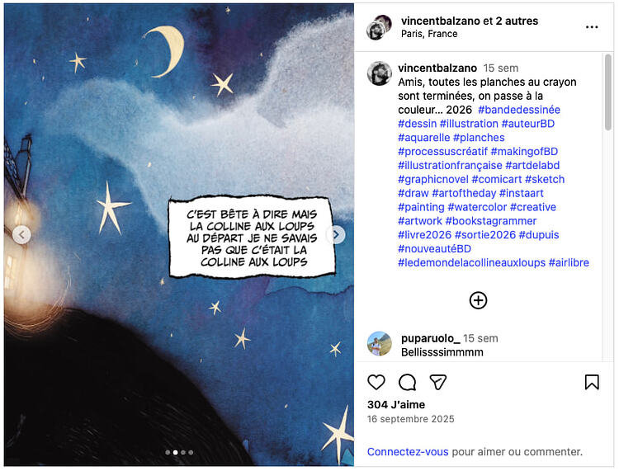Open vincentbalzano's avatar beside the caption
This screenshot has height=471, width=619.
click(x=380, y=73)
